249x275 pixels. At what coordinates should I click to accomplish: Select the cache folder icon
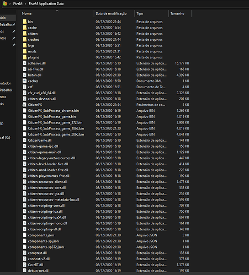[x=25, y=28]
